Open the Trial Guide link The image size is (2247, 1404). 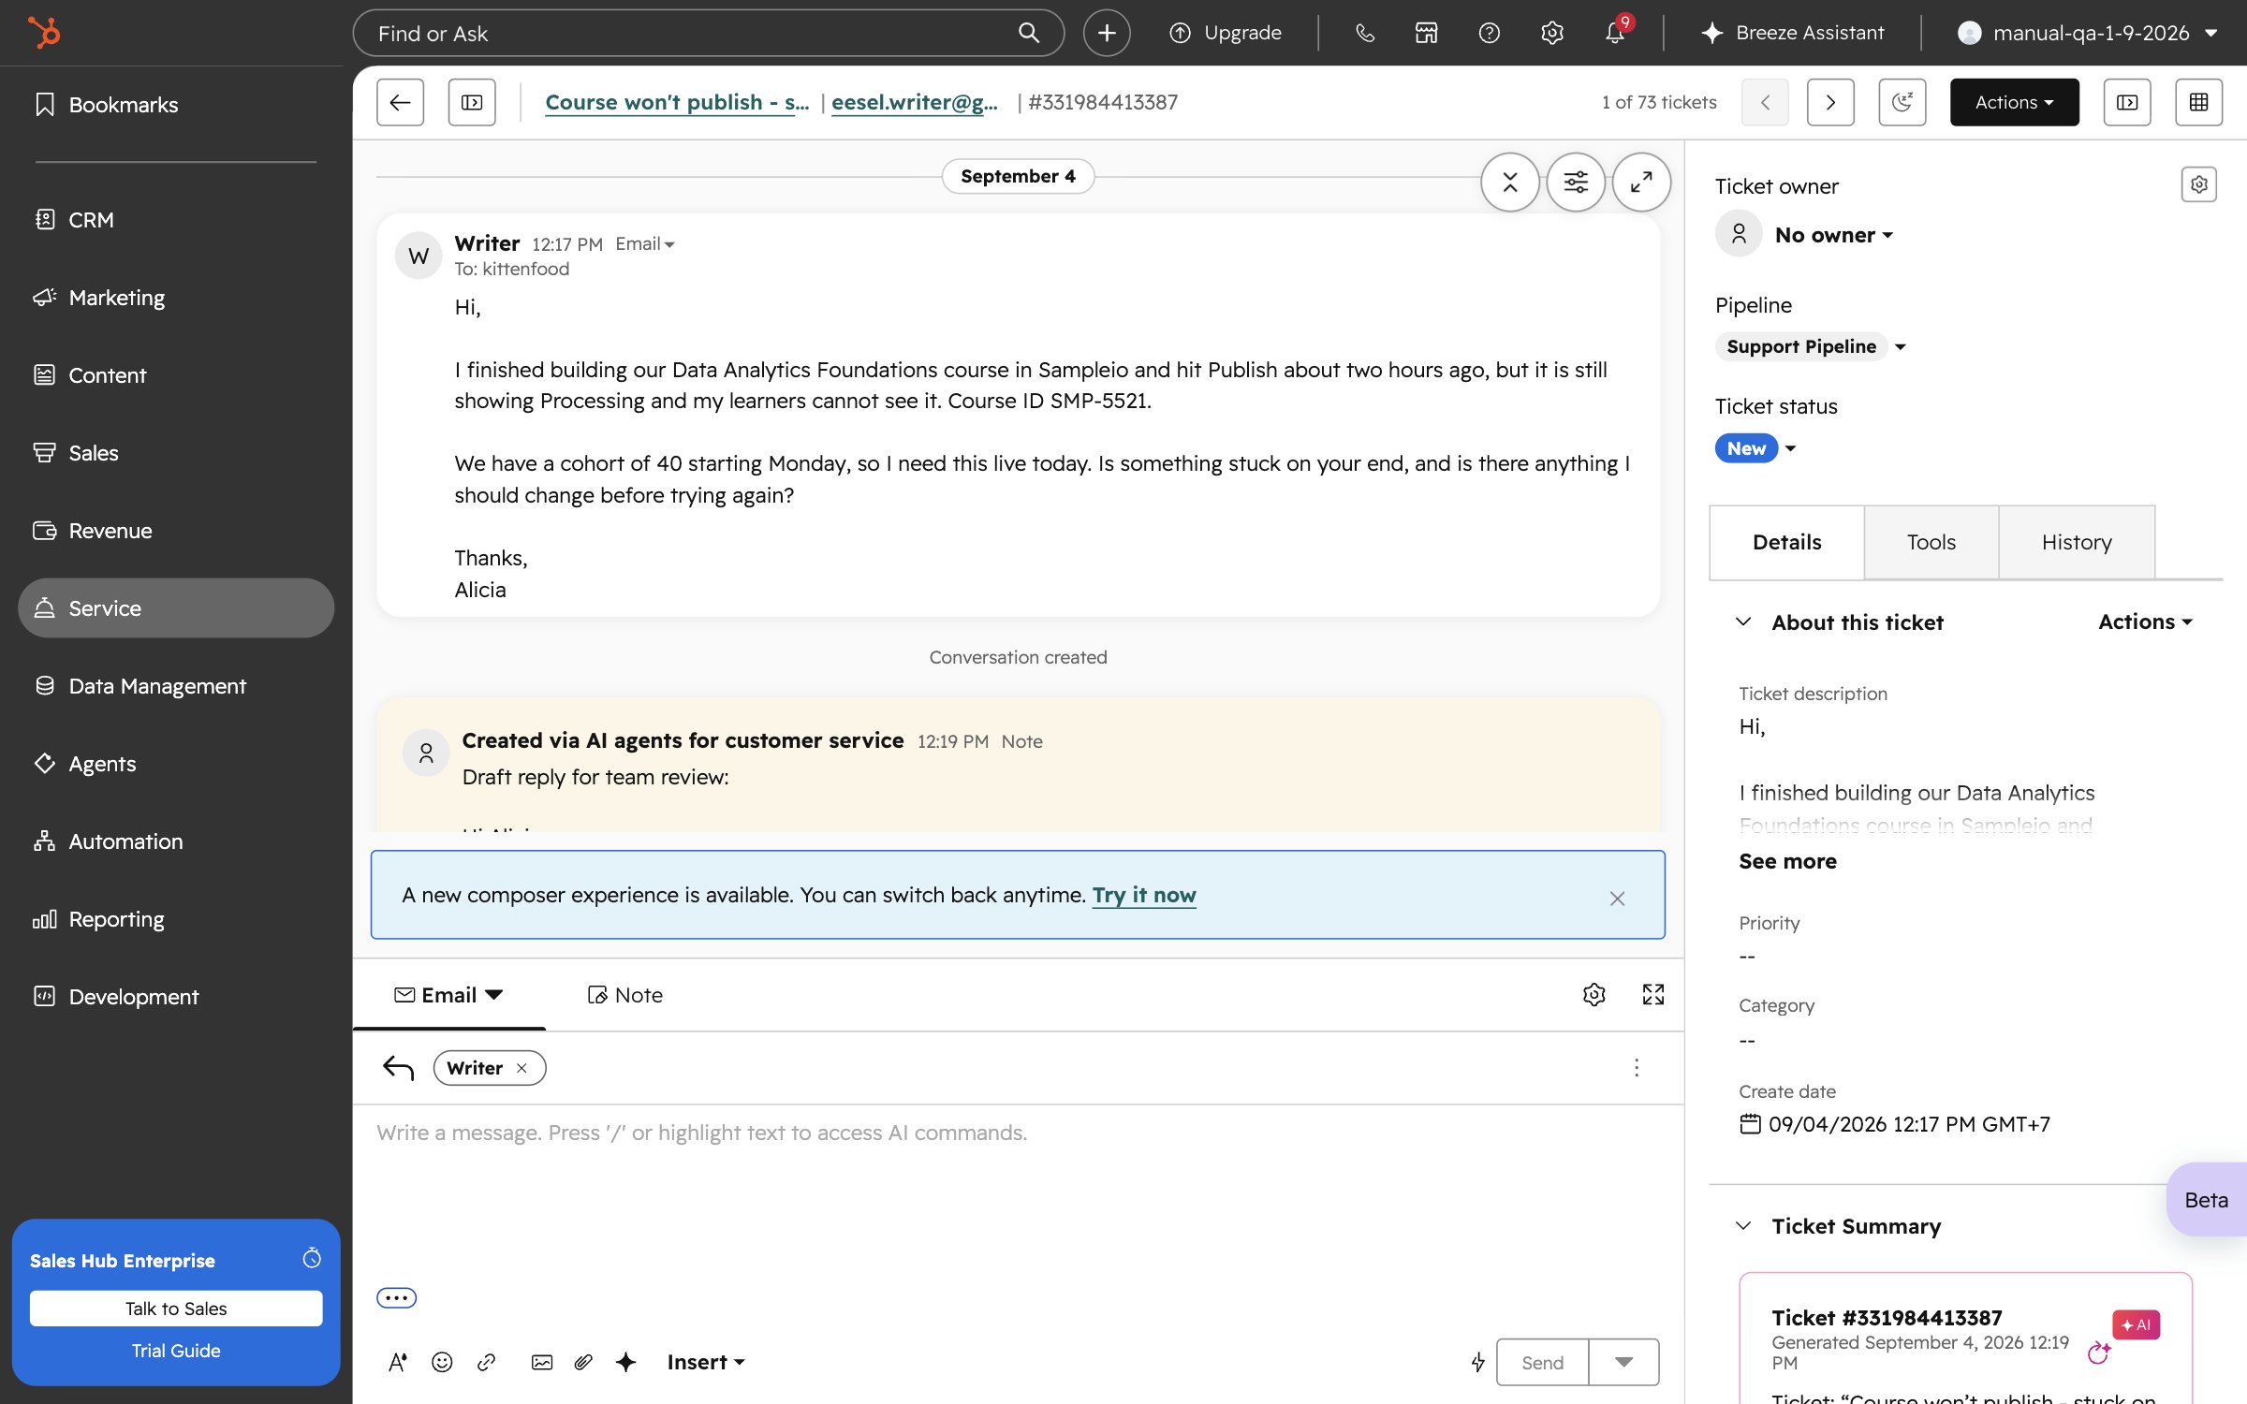176,1351
